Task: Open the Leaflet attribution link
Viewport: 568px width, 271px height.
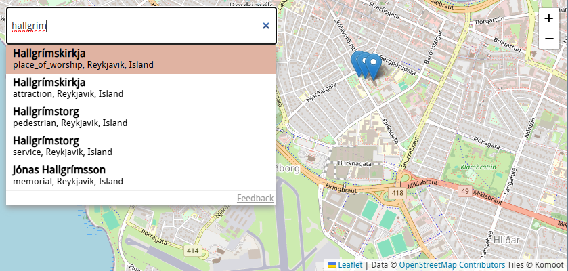Action: 350,265
